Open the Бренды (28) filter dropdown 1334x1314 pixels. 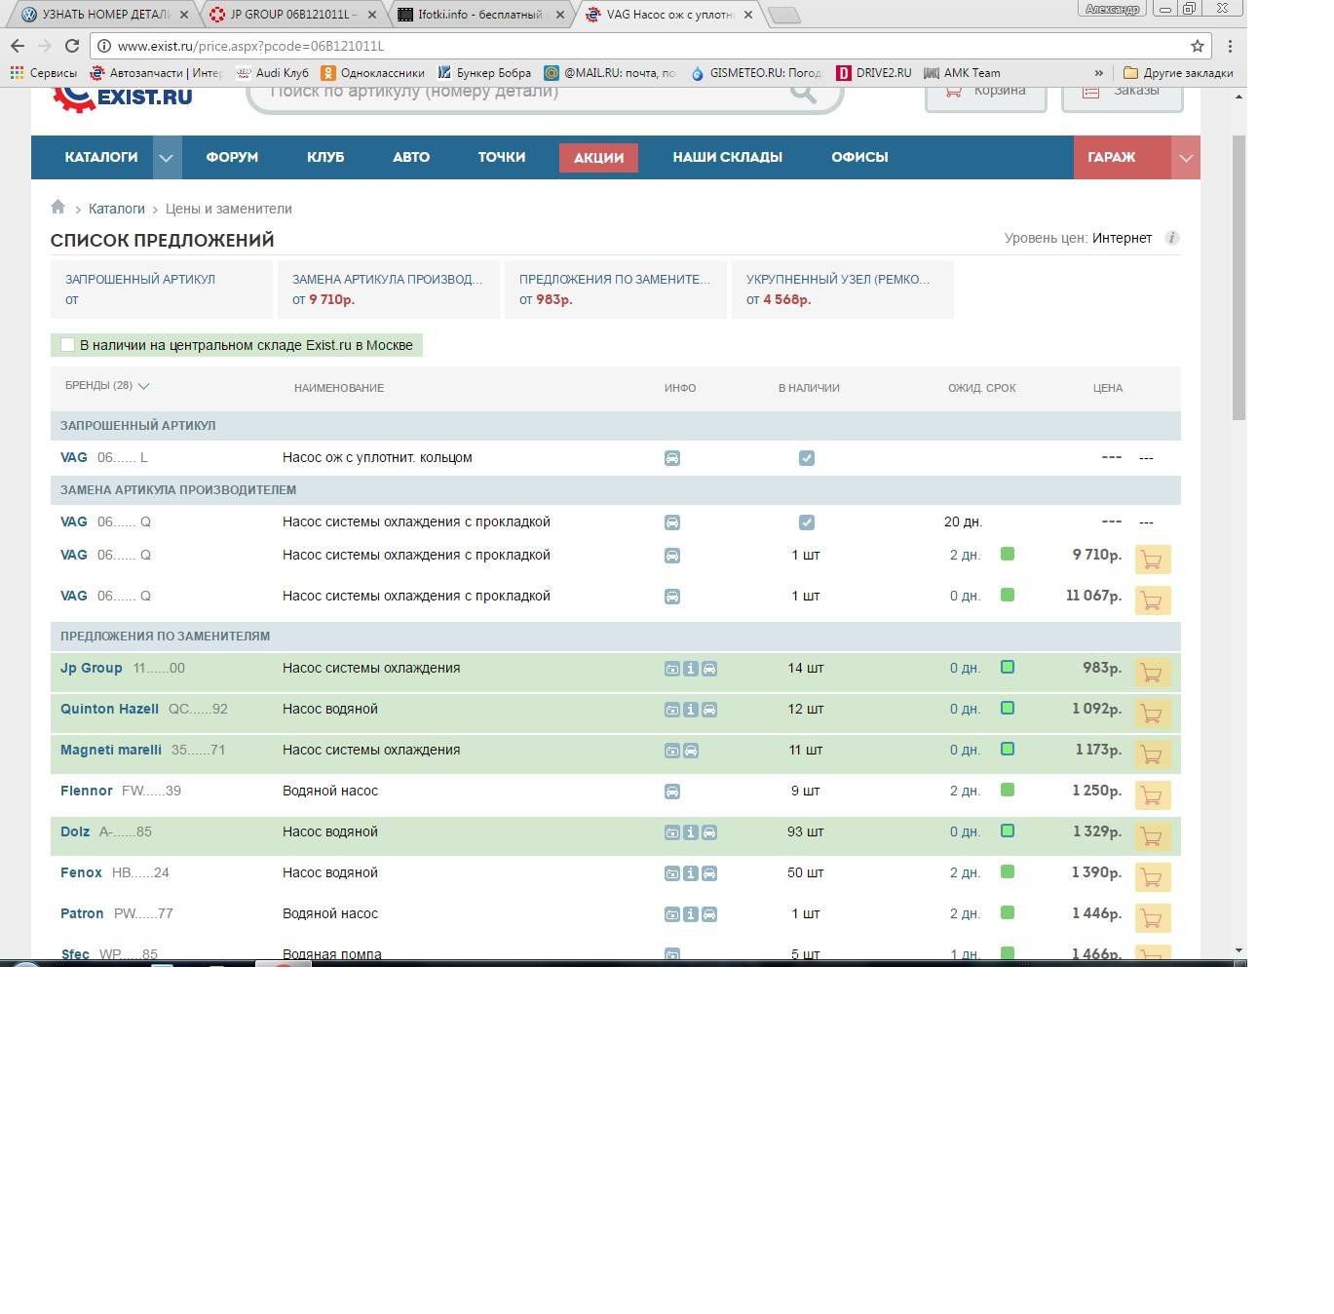pyautogui.click(x=107, y=386)
